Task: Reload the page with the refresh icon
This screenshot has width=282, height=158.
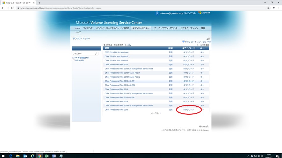Action: click(12, 8)
